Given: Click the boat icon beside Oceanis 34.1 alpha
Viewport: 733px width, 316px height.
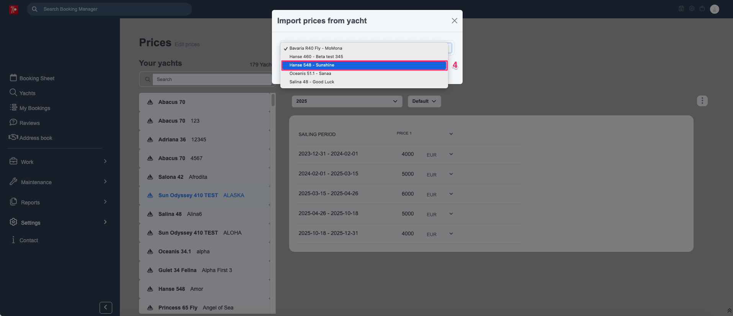Looking at the screenshot, I should (150, 251).
